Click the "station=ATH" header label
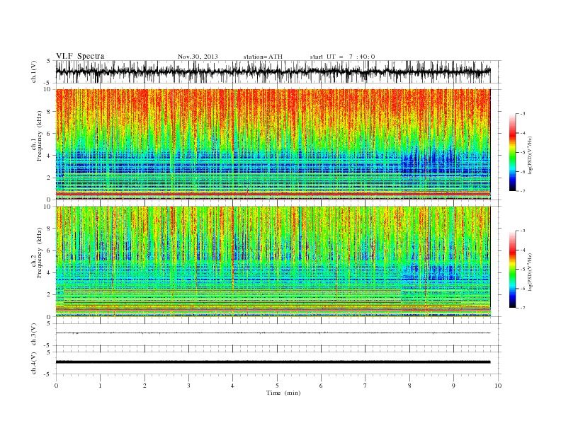 coord(263,57)
